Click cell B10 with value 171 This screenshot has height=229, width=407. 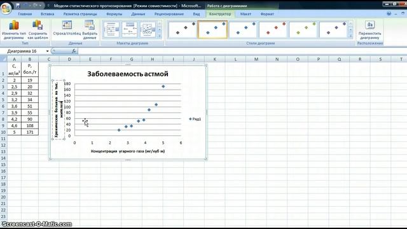coord(30,132)
